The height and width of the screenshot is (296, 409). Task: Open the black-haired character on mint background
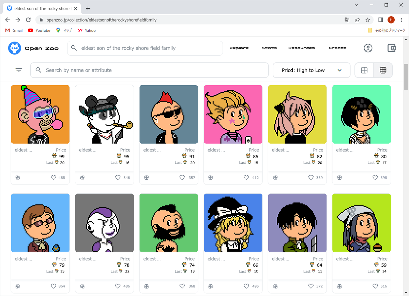(362, 114)
